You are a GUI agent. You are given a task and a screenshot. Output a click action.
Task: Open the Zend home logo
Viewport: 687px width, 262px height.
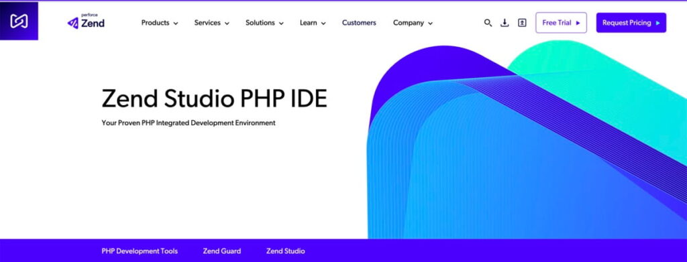pyautogui.click(x=86, y=22)
